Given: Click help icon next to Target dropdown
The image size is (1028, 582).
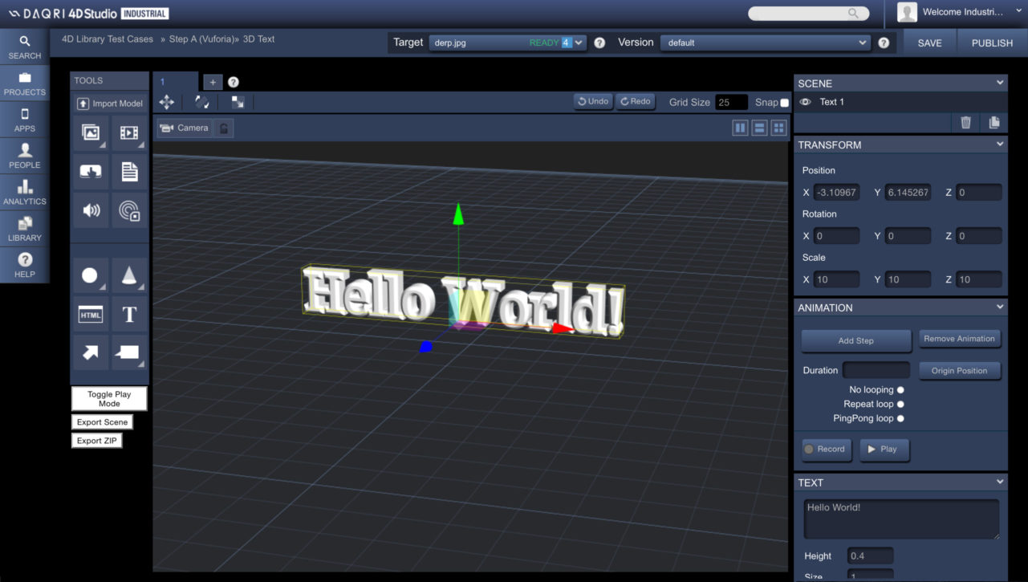Looking at the screenshot, I should point(599,43).
